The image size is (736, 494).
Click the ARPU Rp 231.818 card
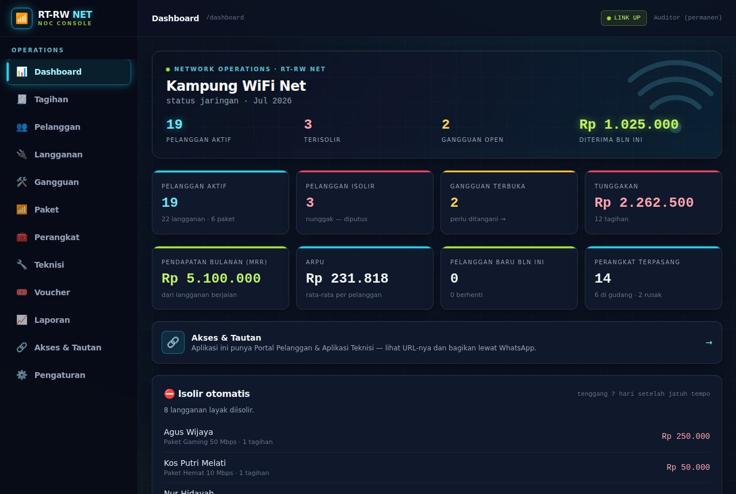[x=365, y=278]
